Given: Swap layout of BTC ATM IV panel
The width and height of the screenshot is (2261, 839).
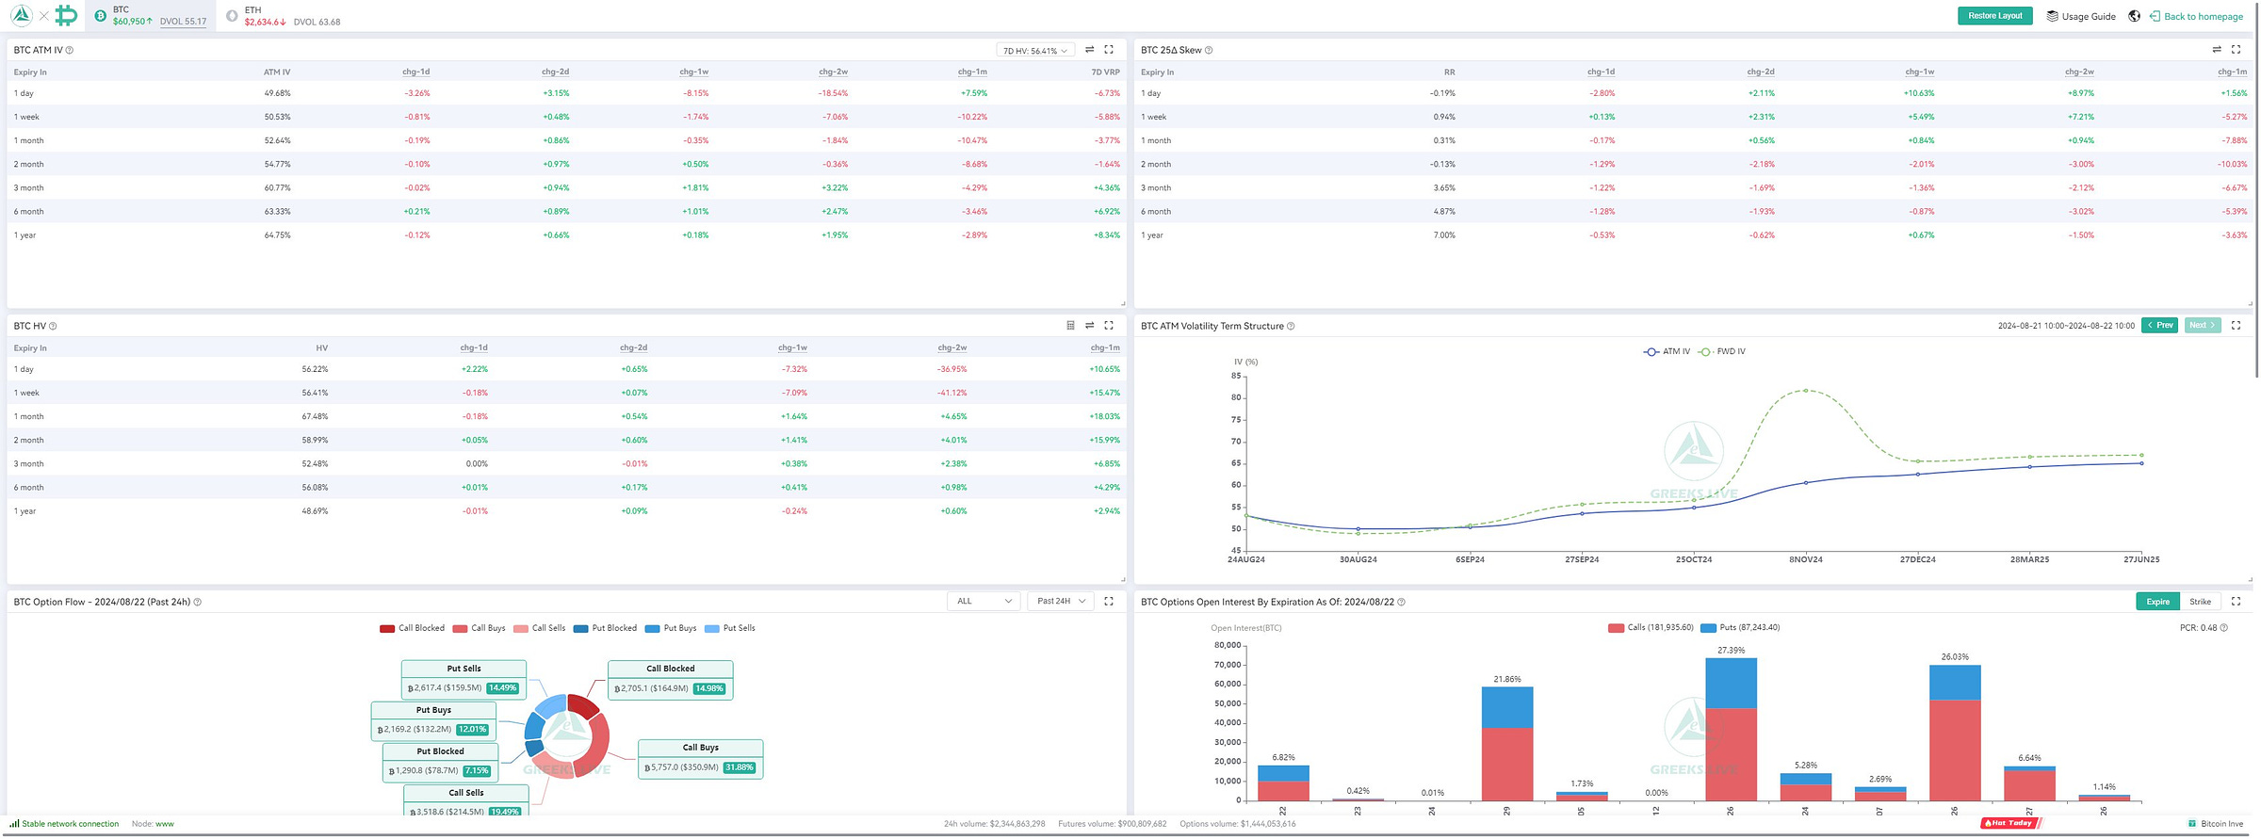Looking at the screenshot, I should pos(1089,50).
